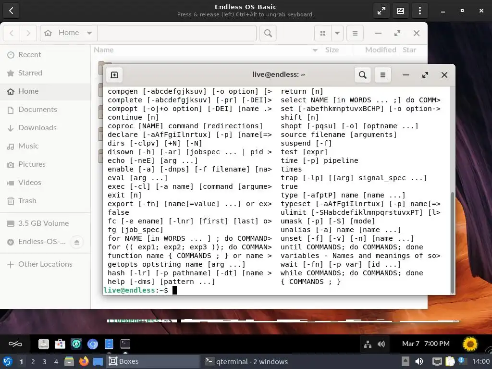Open Music in the Files sidebar
This screenshot has width=492, height=369.
coord(45,146)
